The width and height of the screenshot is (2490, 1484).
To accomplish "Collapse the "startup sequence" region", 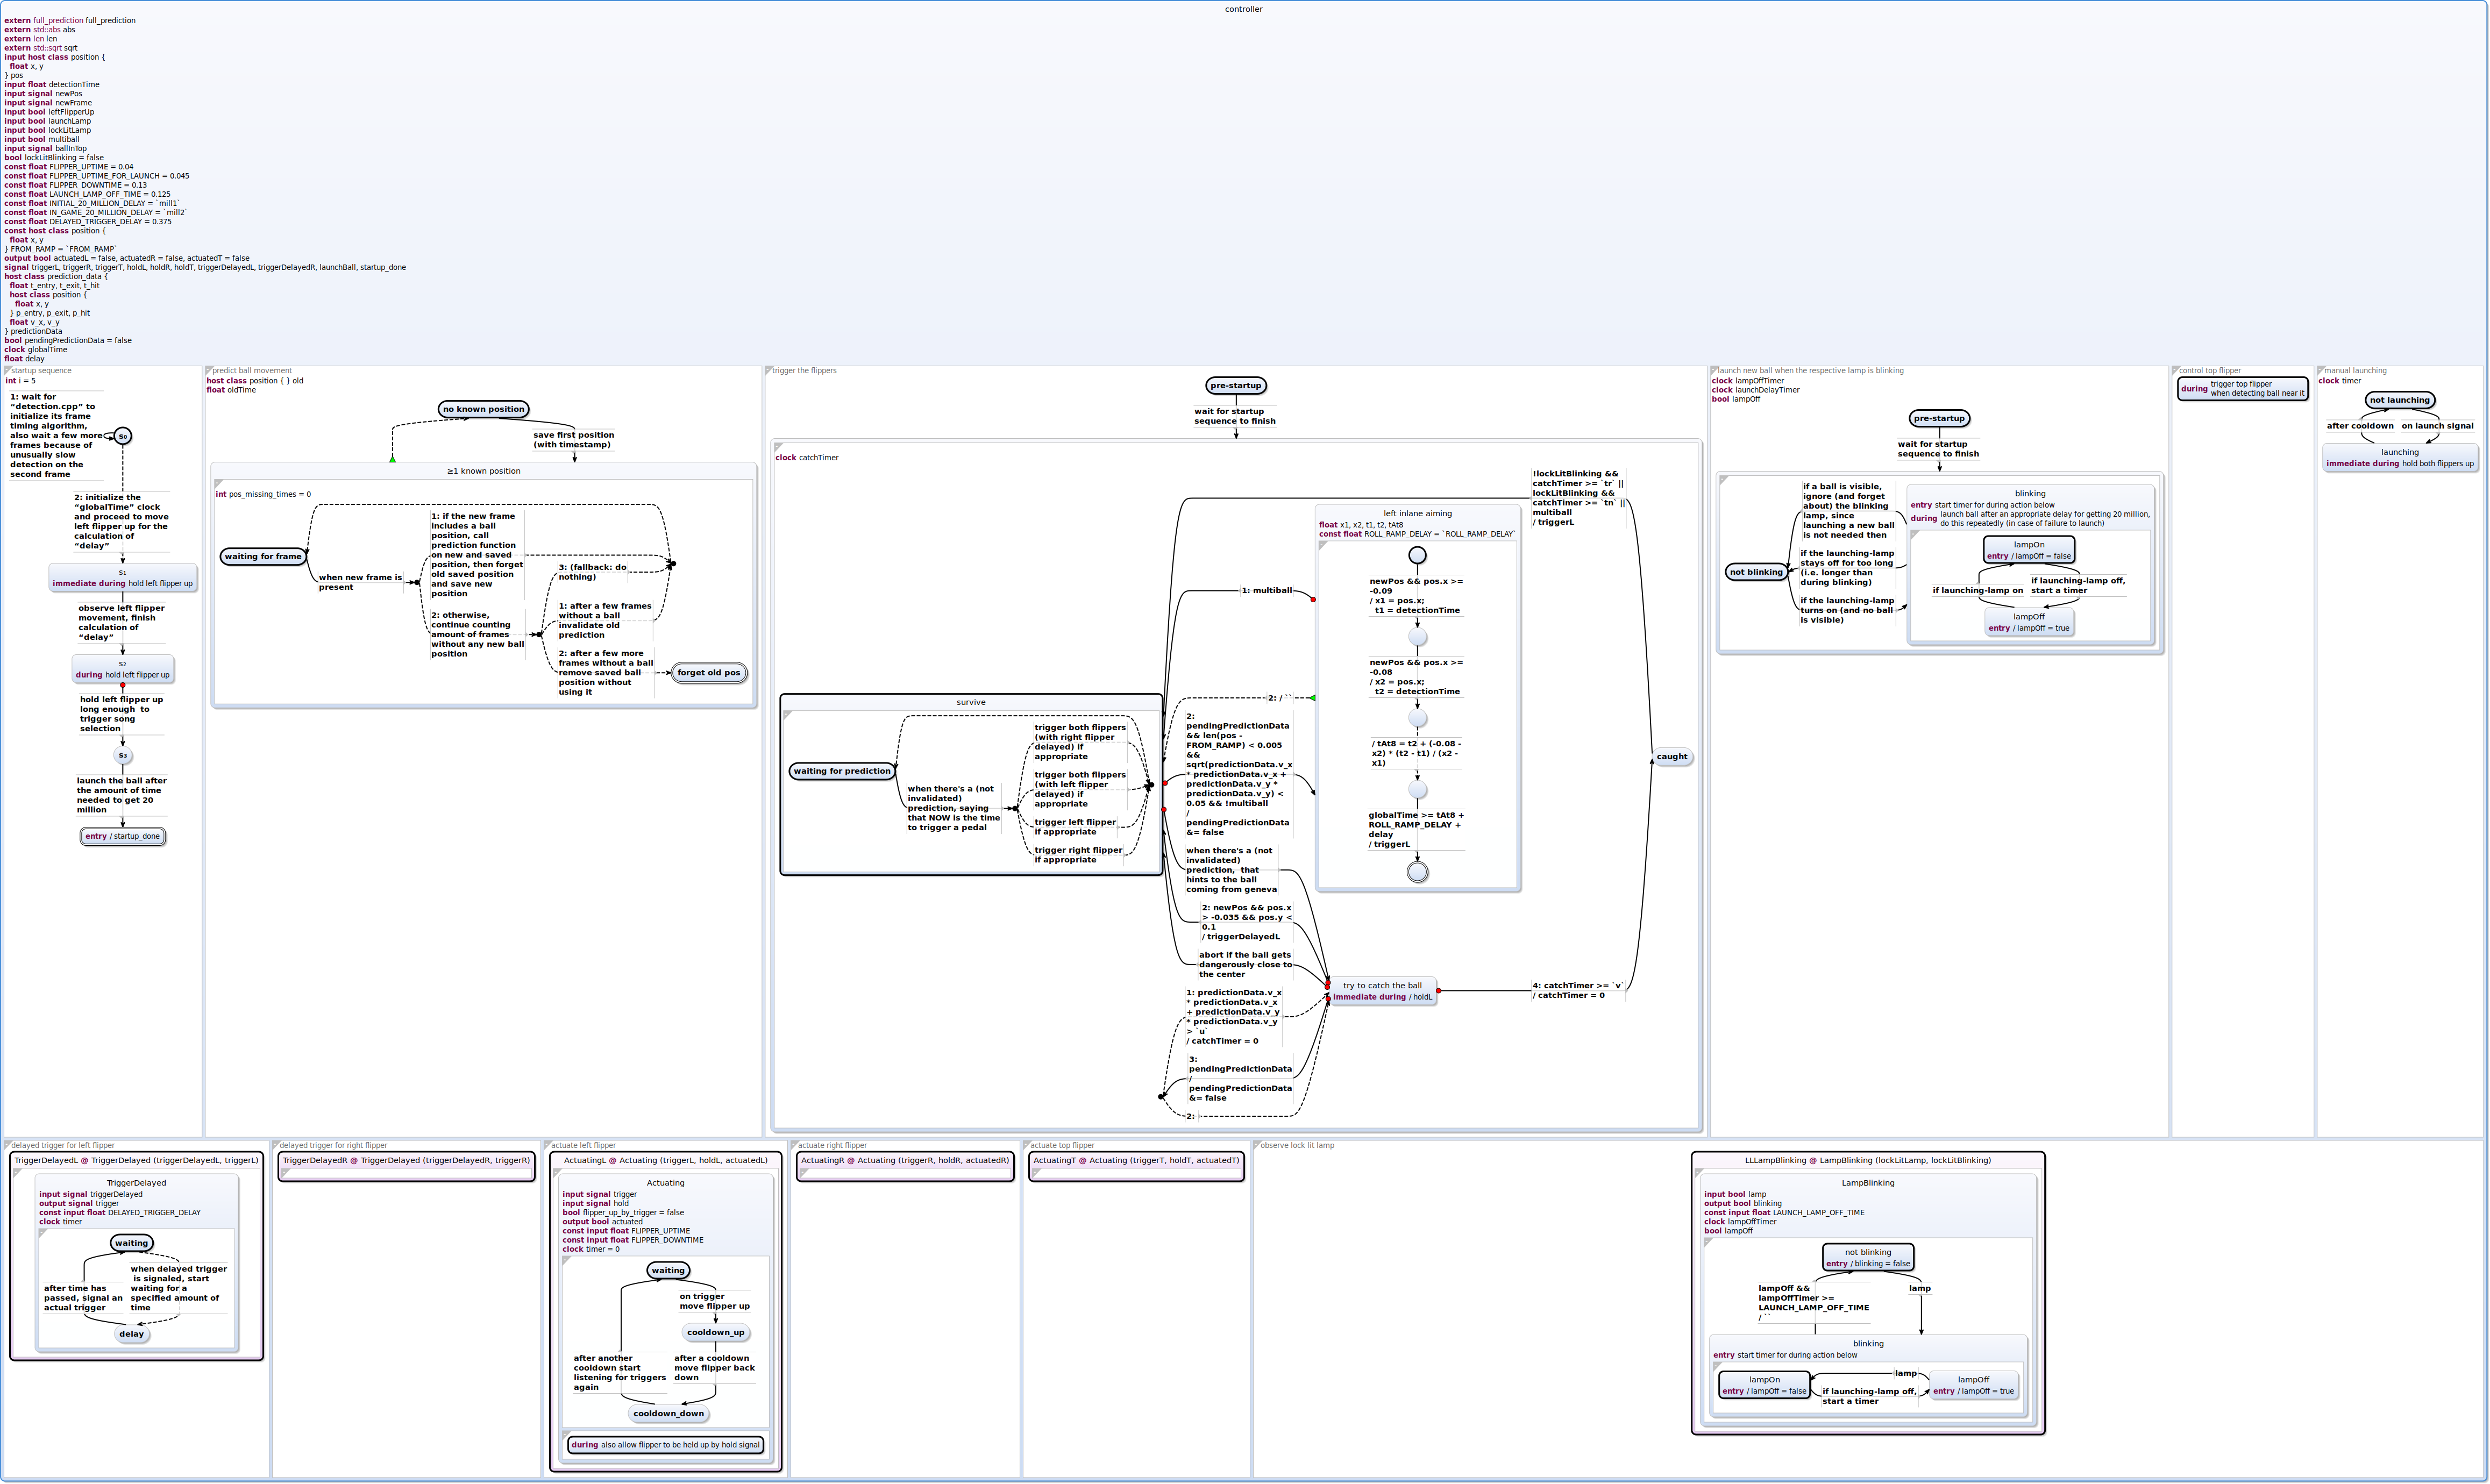I will (x=7, y=371).
